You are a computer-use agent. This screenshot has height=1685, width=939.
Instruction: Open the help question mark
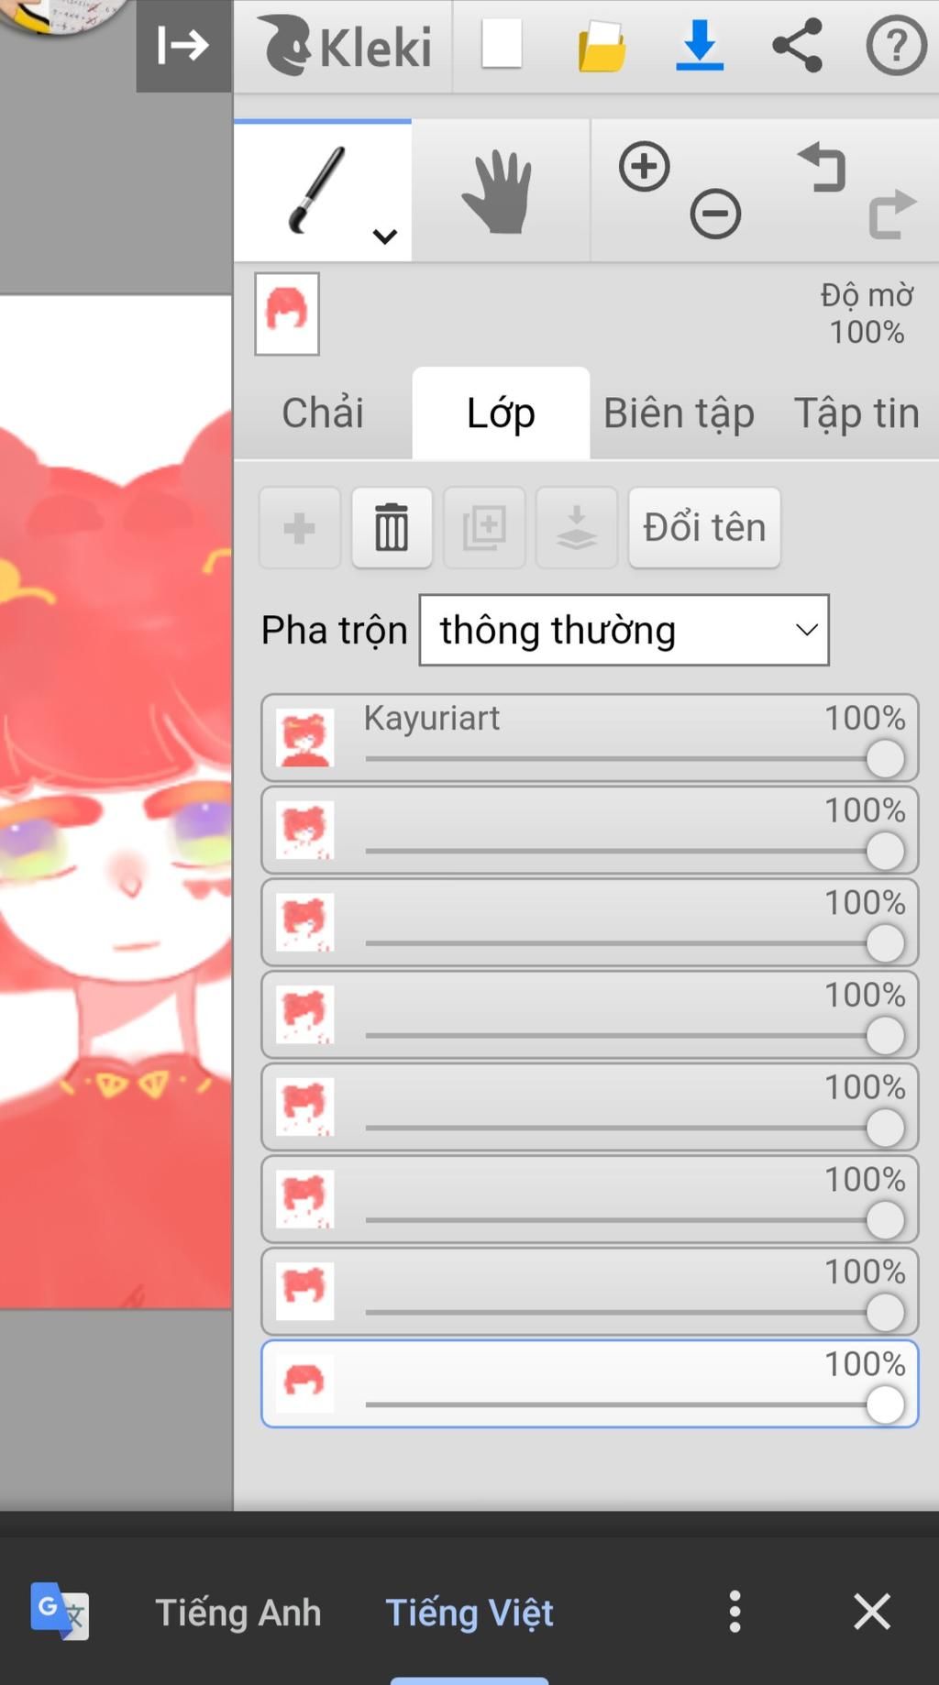pos(896,45)
